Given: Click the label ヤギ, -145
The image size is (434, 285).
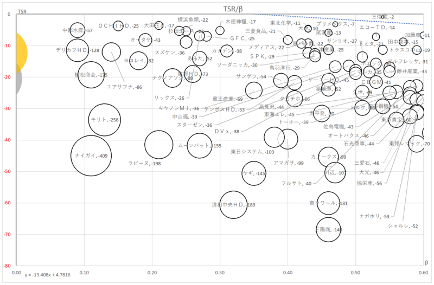Looking at the screenshot, I should [254, 173].
